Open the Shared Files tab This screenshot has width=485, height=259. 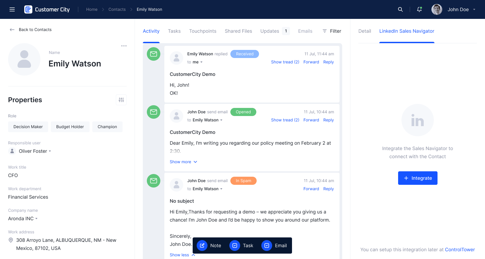pyautogui.click(x=238, y=31)
